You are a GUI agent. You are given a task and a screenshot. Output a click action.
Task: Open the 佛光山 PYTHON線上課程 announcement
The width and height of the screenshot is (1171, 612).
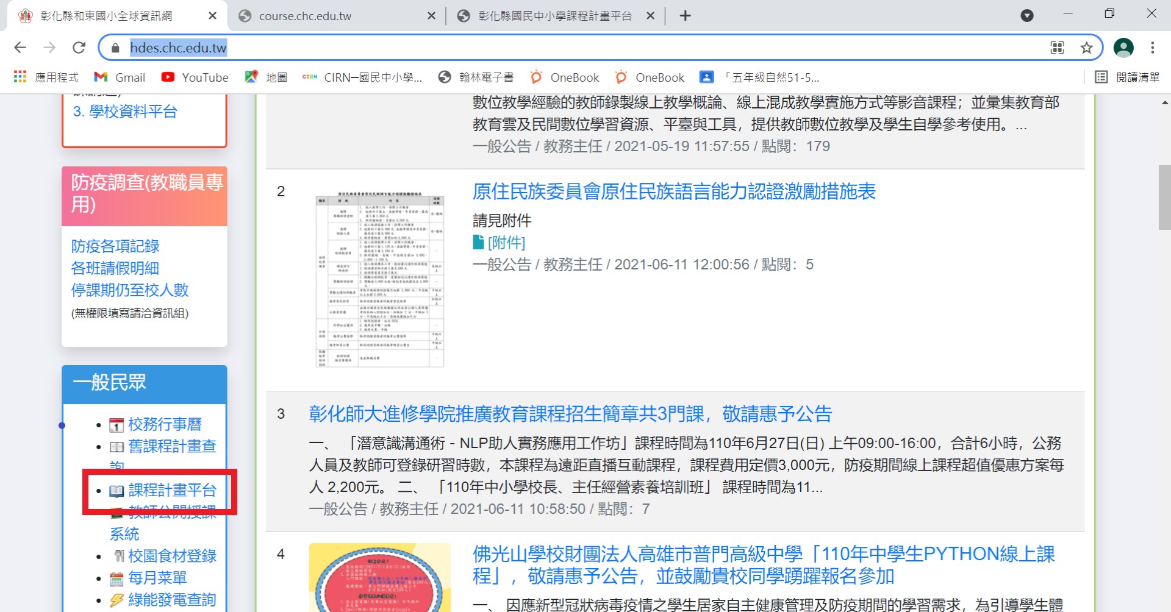coord(764,565)
